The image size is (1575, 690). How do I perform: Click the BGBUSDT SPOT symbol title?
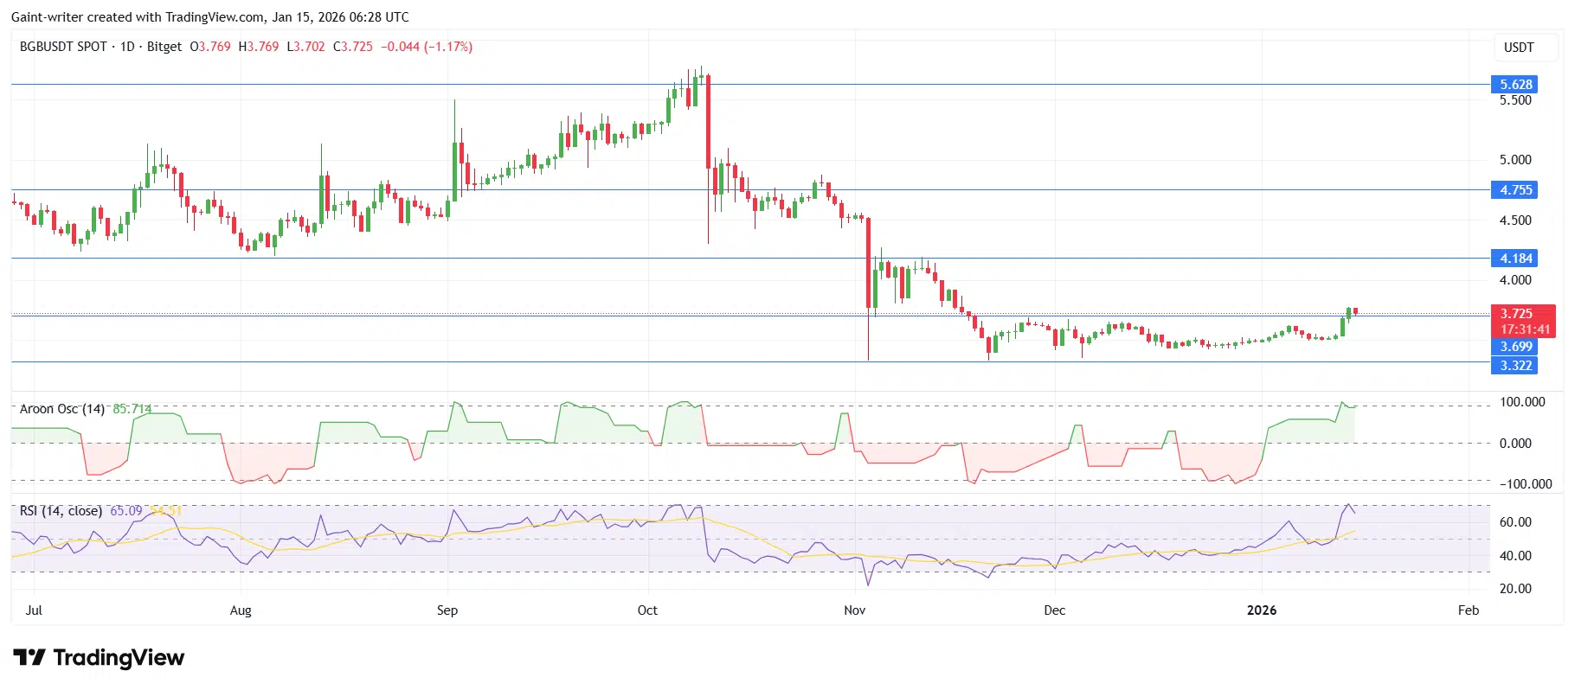pyautogui.click(x=63, y=47)
